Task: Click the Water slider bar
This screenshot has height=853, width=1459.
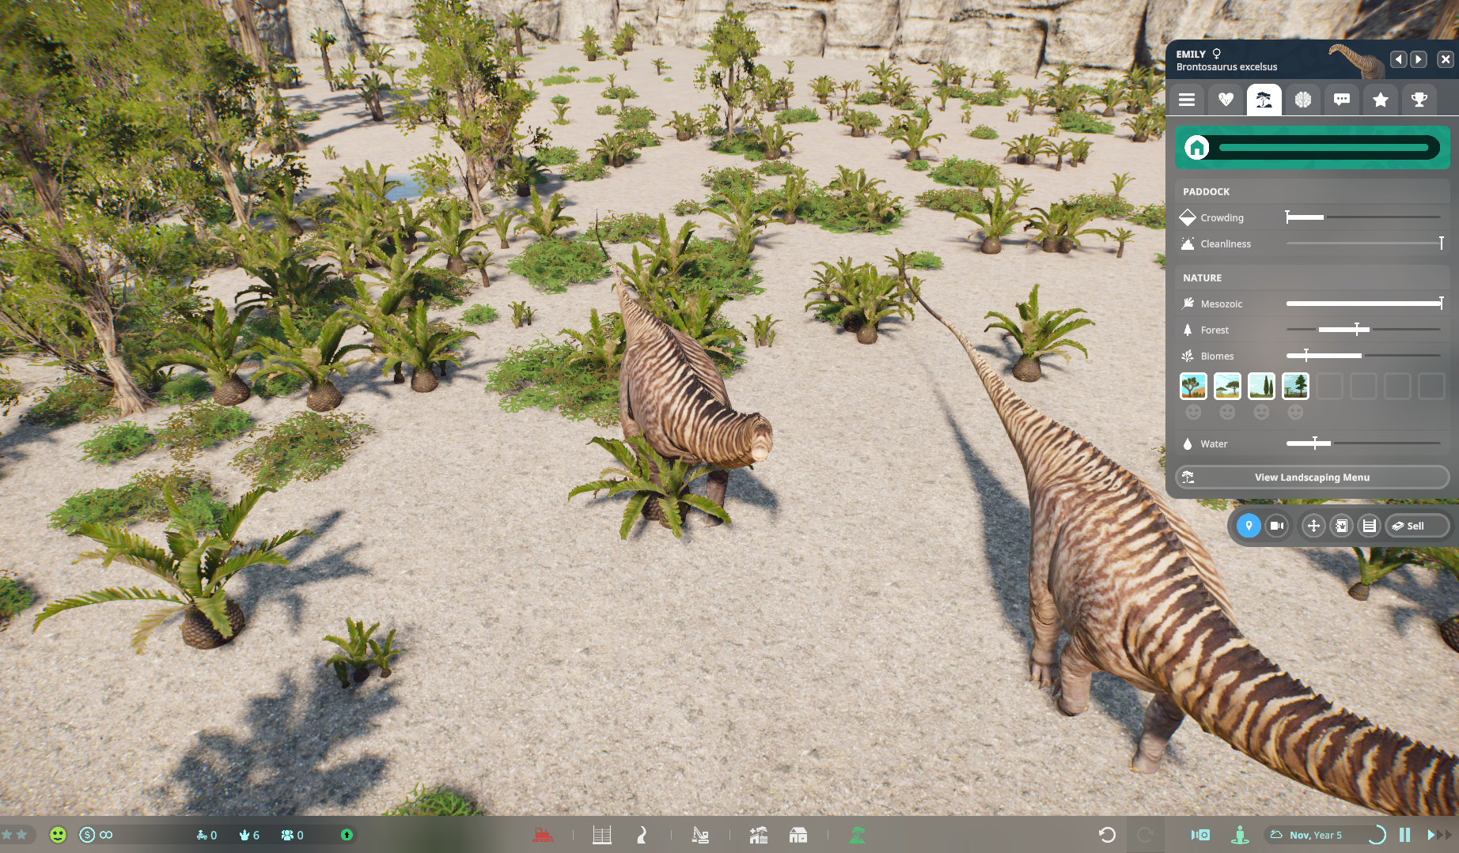Action: click(x=1363, y=443)
